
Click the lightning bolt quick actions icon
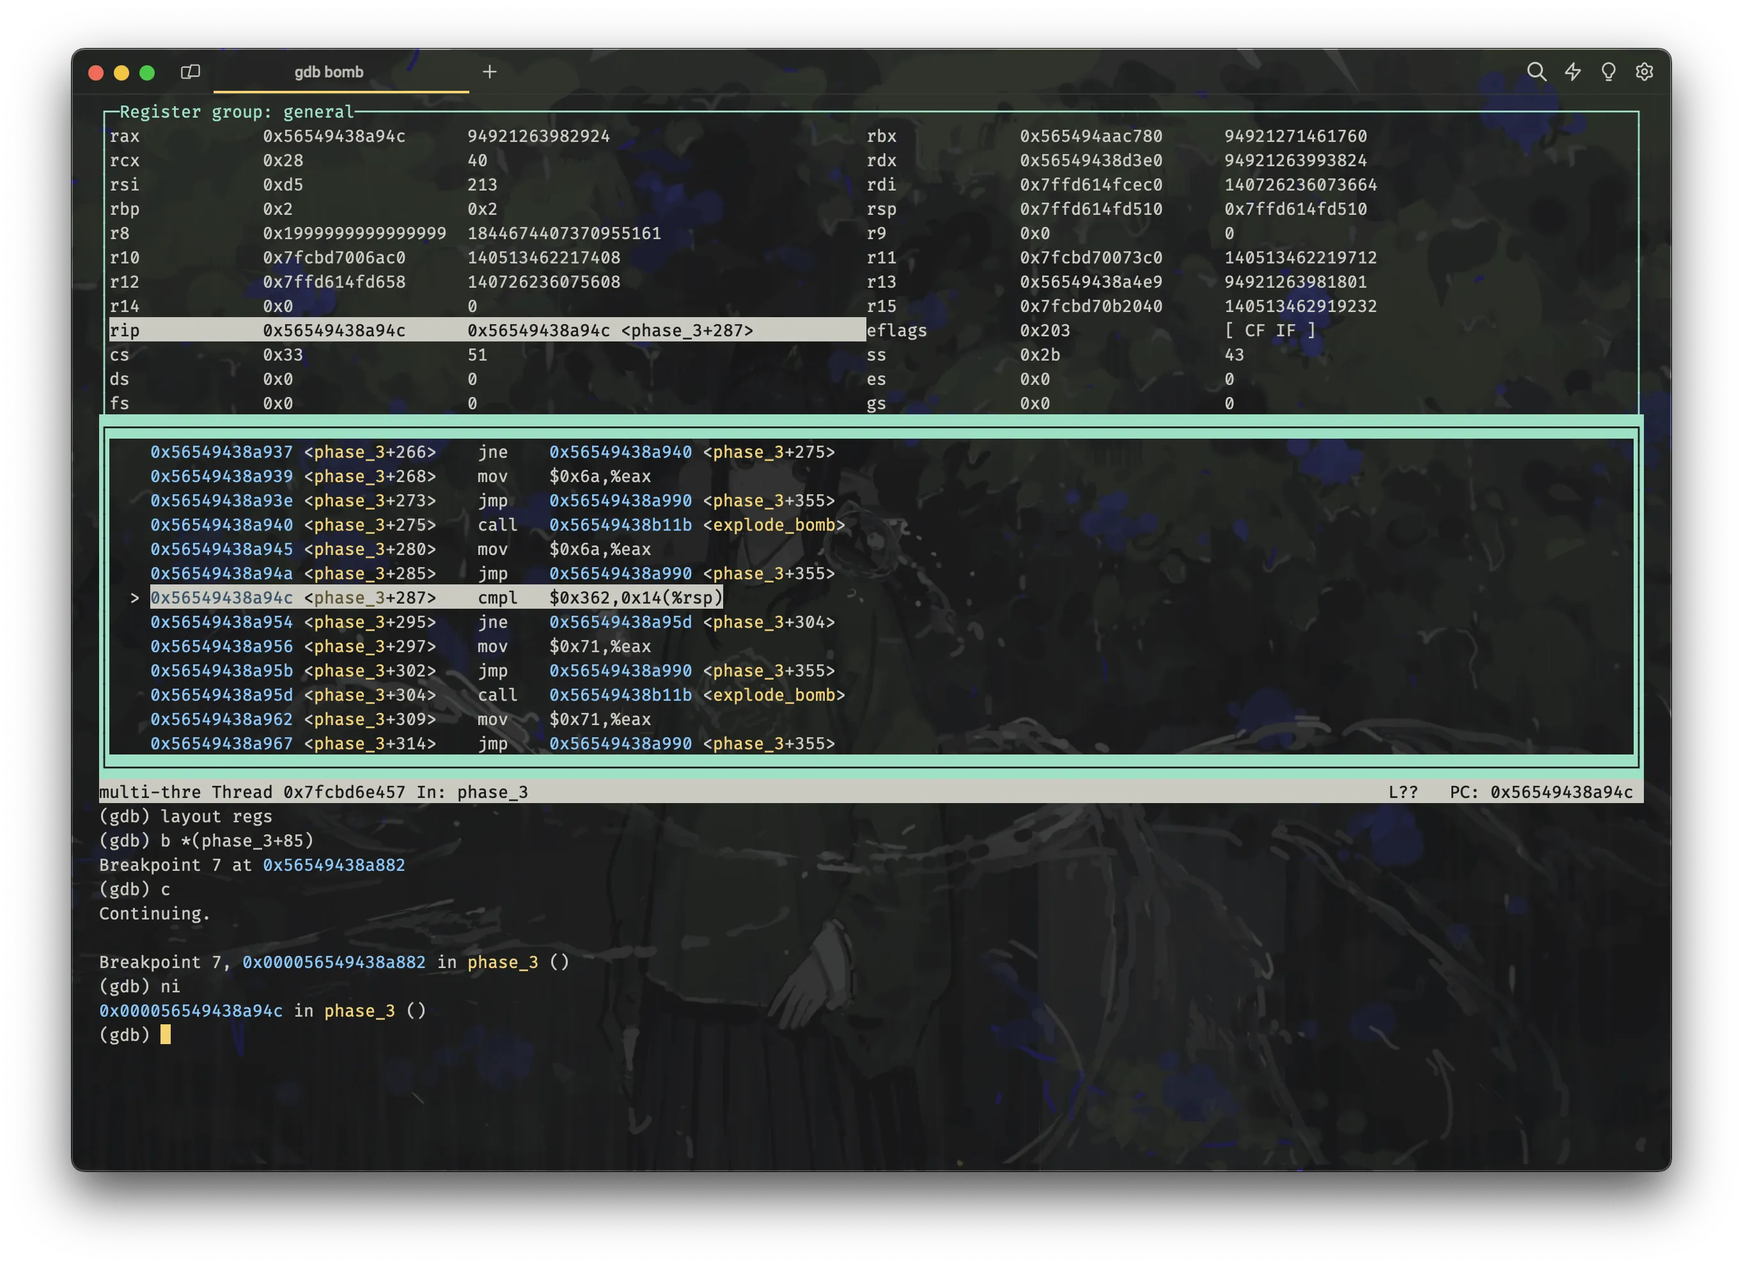pyautogui.click(x=1572, y=72)
